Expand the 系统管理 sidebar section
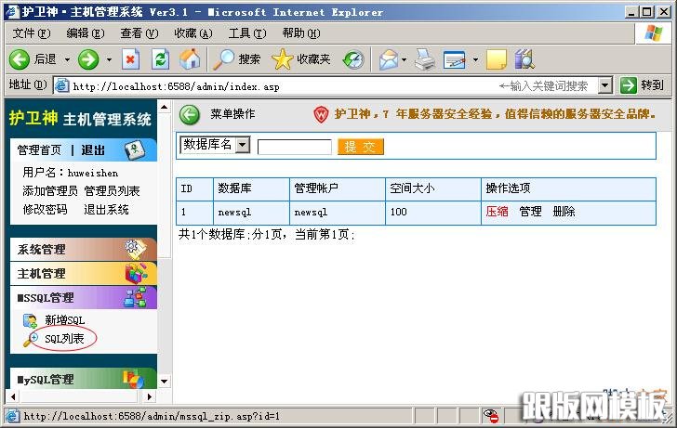 point(84,249)
